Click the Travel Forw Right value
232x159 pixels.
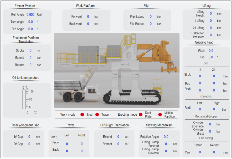click(x=82, y=144)
